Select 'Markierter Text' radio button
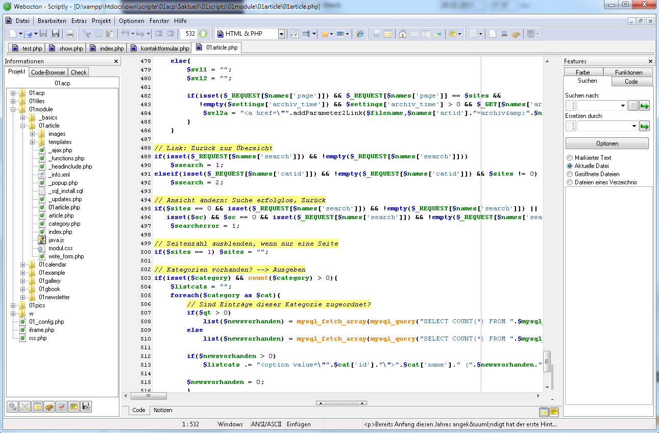The height and width of the screenshot is (433, 659). (570, 158)
